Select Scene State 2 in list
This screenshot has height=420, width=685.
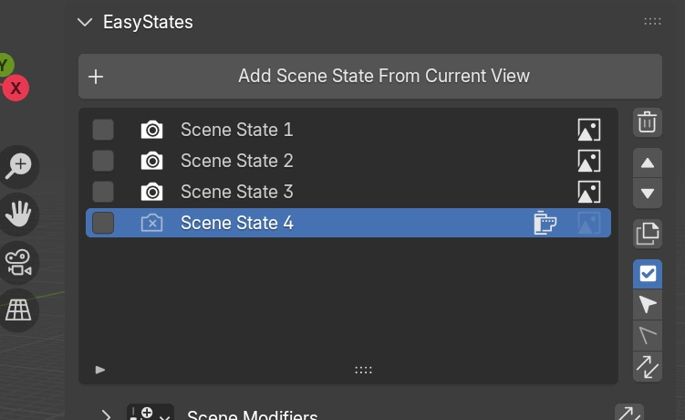[237, 161]
